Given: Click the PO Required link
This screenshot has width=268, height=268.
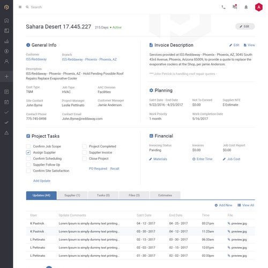Looking at the screenshot, I should click(x=98, y=169).
